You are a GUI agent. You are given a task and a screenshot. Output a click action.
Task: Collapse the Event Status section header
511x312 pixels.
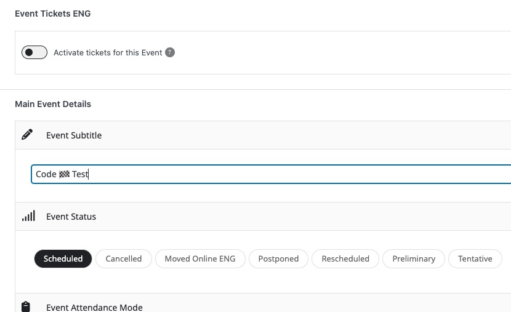[263, 217]
